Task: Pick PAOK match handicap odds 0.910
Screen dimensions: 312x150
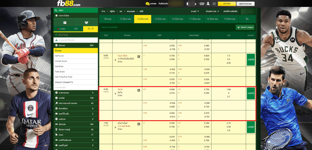Action: pos(172,93)
